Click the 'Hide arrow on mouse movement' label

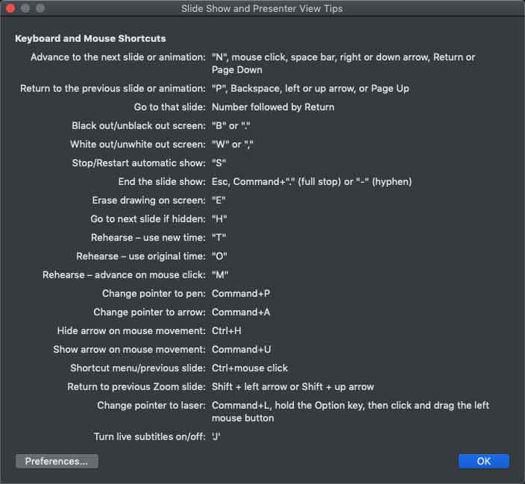tap(131, 330)
